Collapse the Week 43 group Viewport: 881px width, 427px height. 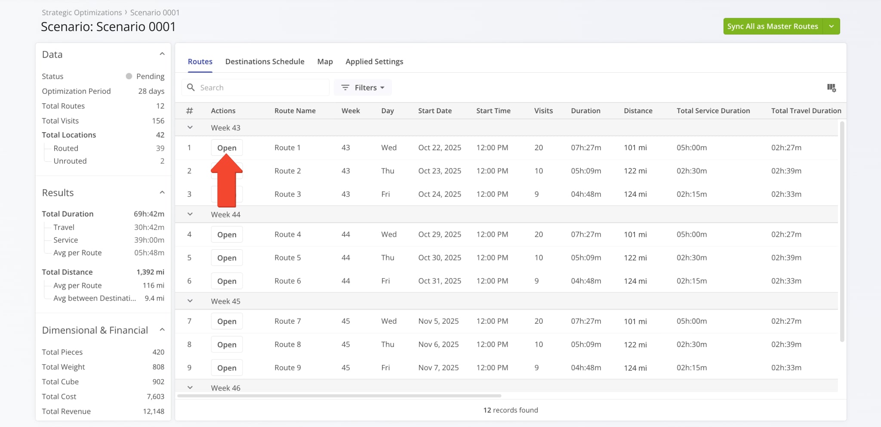(190, 127)
